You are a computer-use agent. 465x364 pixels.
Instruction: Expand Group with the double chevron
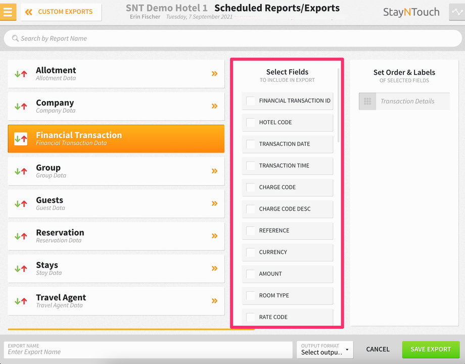(214, 171)
